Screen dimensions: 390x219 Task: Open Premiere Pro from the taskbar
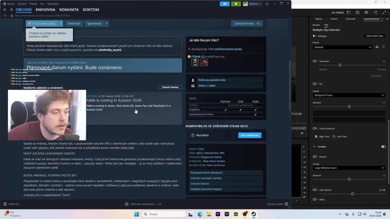[218, 214]
